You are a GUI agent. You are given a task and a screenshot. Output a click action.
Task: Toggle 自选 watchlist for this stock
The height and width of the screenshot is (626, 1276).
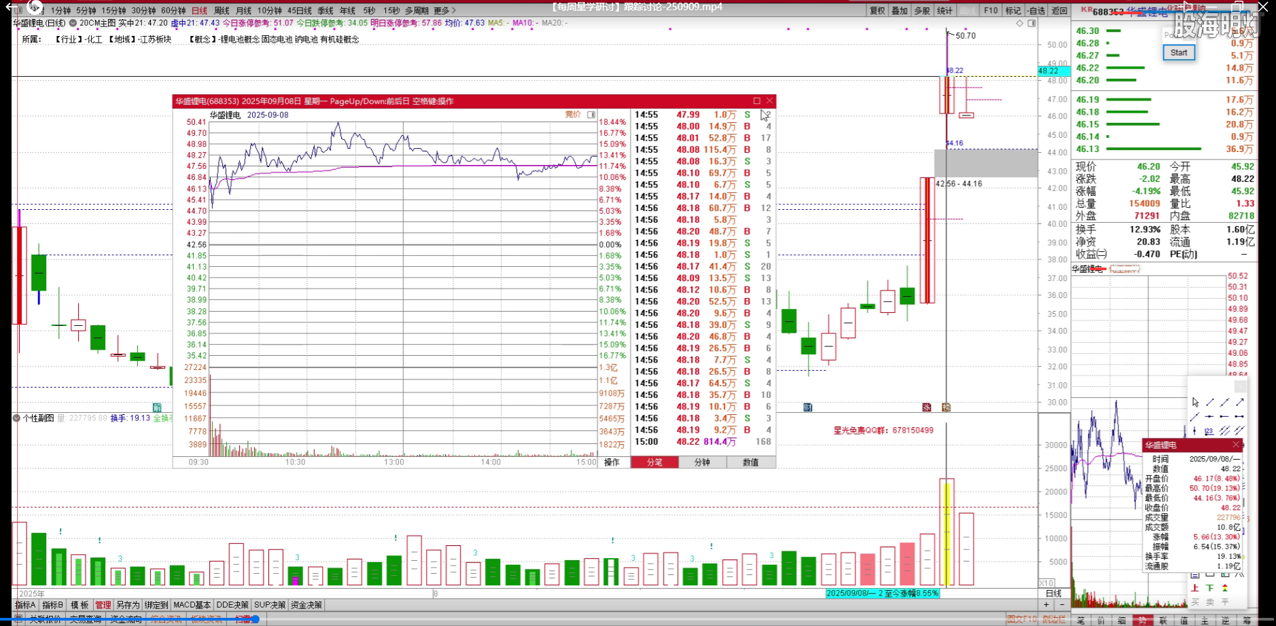coord(1037,11)
